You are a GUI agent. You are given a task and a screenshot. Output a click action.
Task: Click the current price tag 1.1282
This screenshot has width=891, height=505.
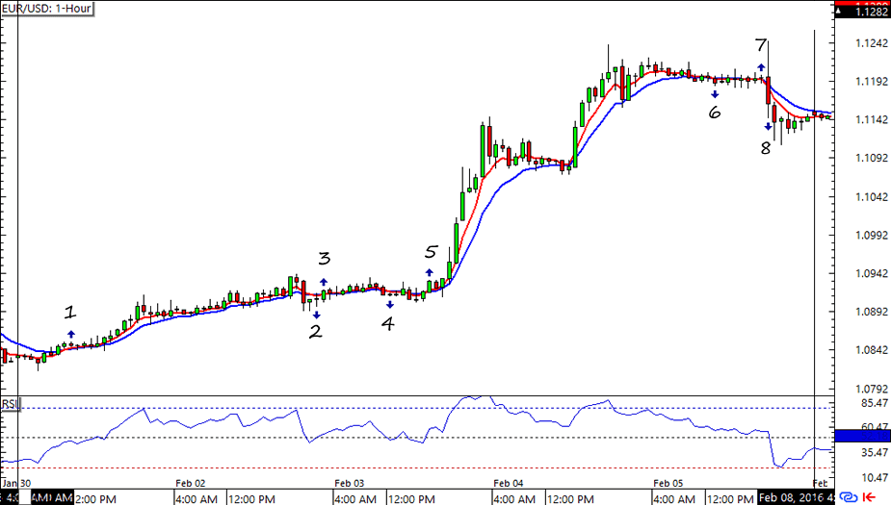coord(863,12)
